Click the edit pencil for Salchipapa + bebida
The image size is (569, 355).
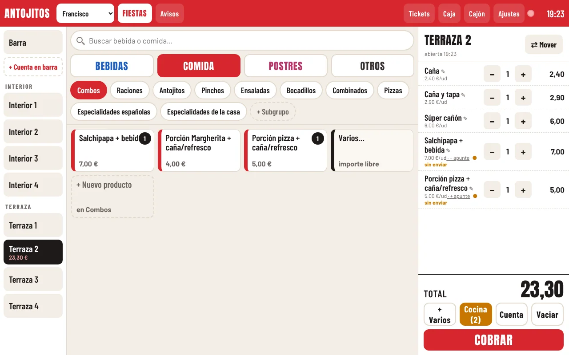[x=448, y=150]
